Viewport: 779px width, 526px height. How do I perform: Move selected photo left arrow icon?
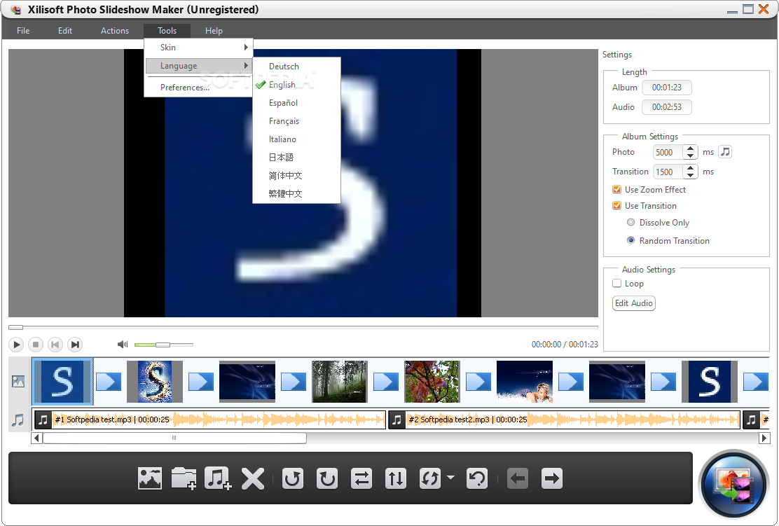coord(518,479)
